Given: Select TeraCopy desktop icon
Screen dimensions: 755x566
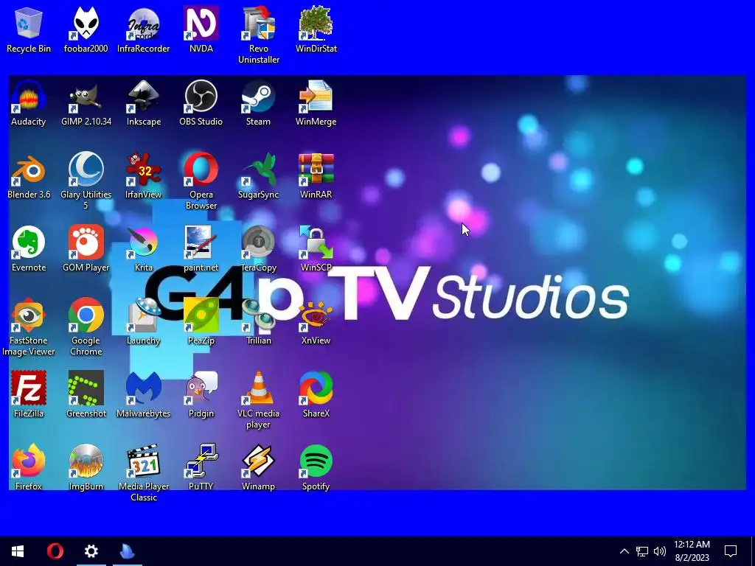Looking at the screenshot, I should [x=259, y=249].
